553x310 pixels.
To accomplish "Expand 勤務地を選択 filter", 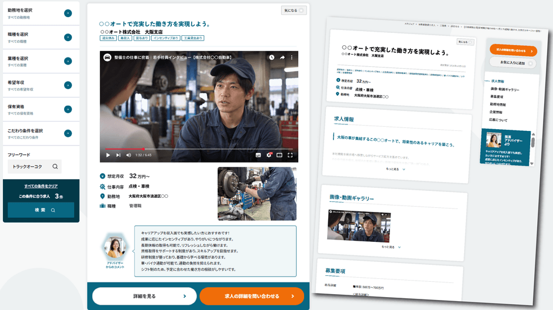I will coord(41,14).
